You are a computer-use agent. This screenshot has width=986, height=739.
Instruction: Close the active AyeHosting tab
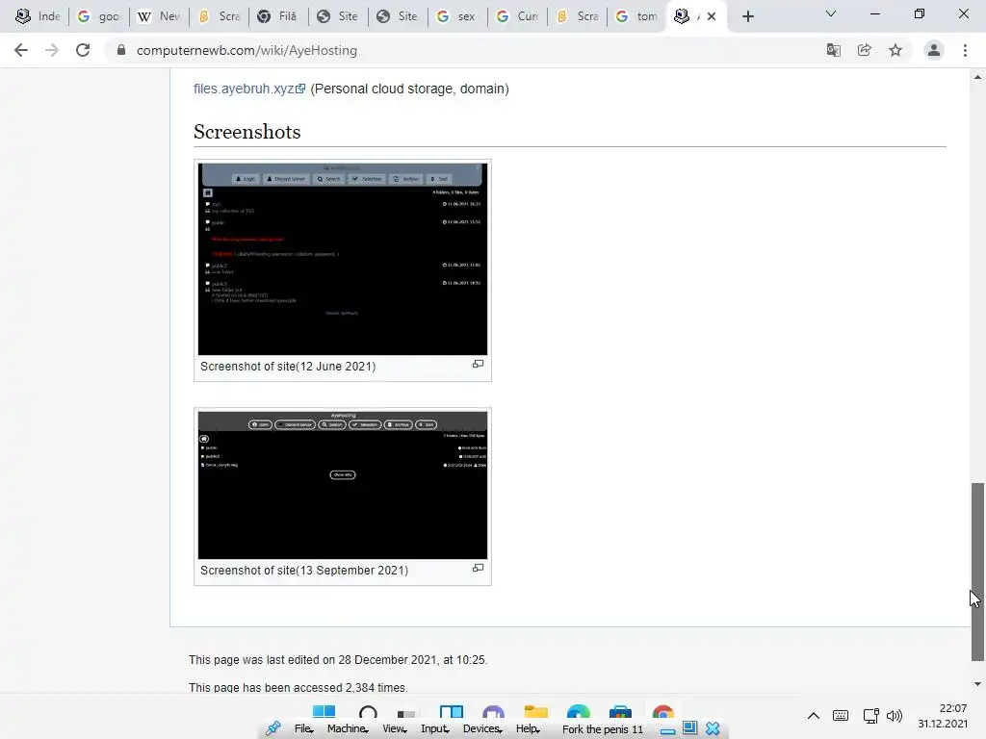(x=712, y=16)
